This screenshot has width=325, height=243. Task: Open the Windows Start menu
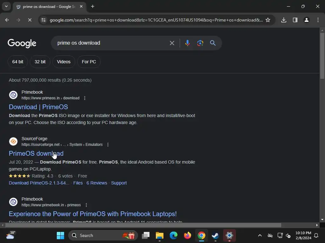click(x=61, y=235)
